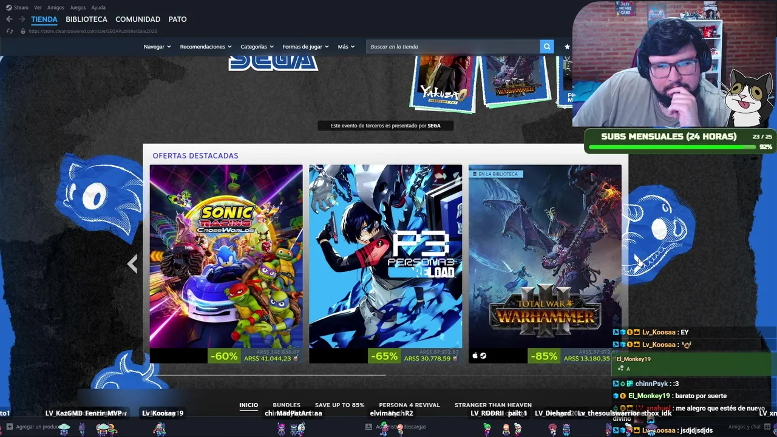Select the STRANGER THAN HEAVEN section tab
The height and width of the screenshot is (437, 777).
click(493, 405)
